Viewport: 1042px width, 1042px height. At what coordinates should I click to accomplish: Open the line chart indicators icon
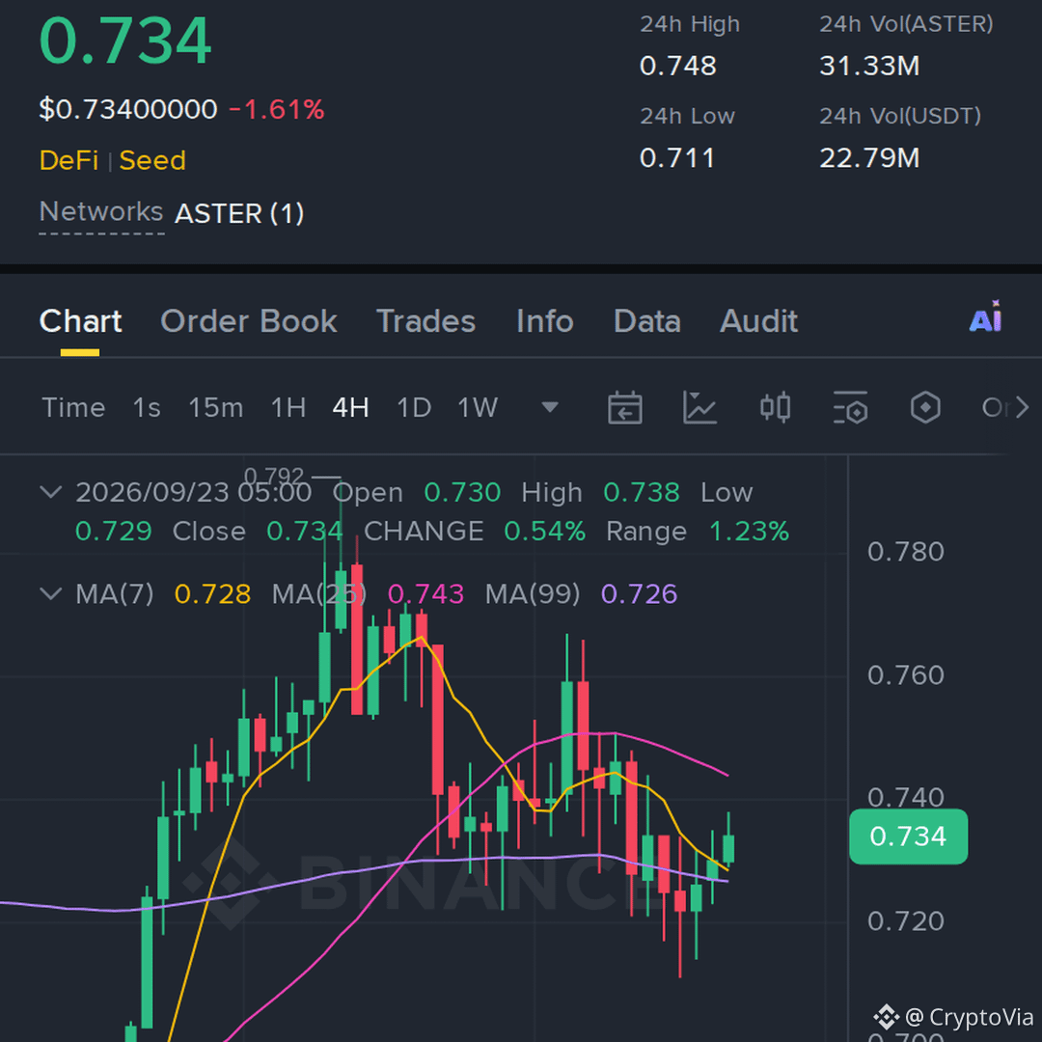699,407
